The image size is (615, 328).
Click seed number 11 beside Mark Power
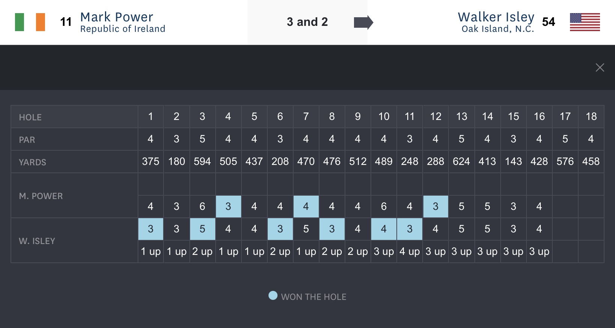66,22
